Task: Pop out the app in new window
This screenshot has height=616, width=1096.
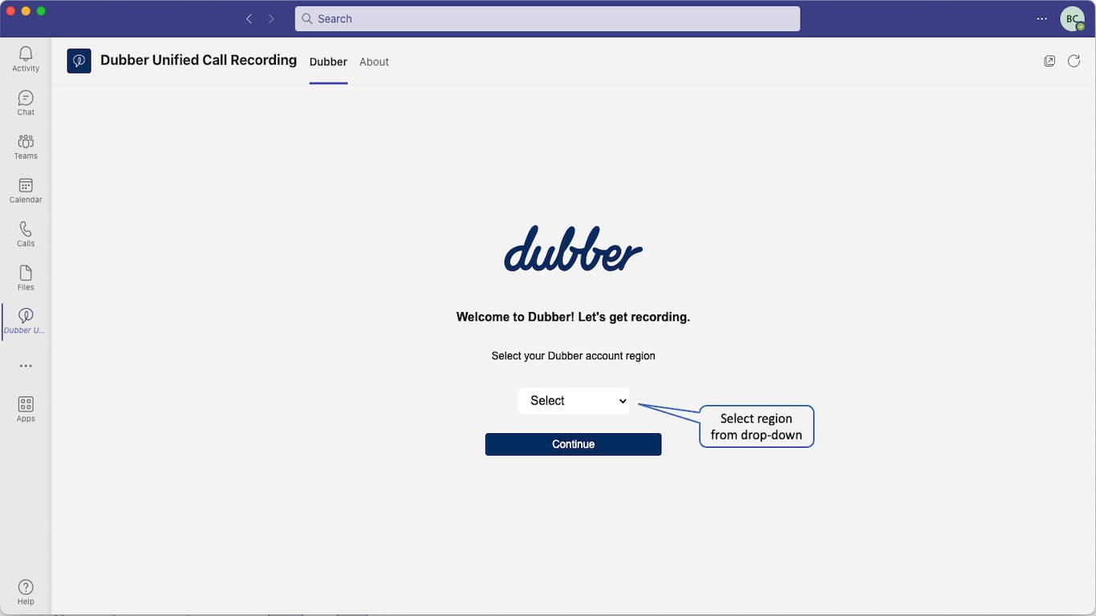Action: coord(1049,61)
